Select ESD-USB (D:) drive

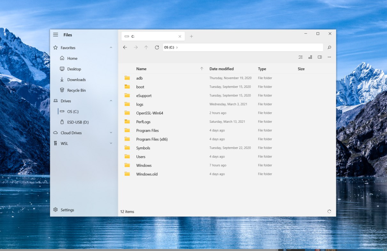pos(78,122)
